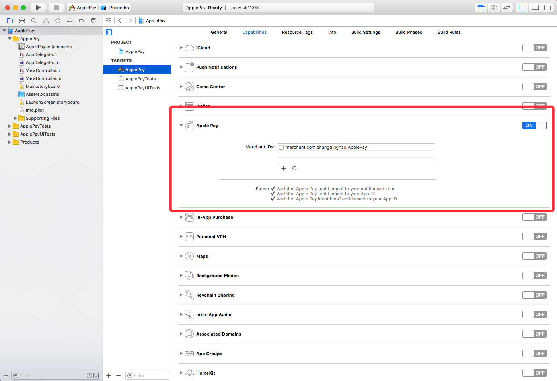
Task: Refresh the merchant IDs list
Action: [x=294, y=168]
